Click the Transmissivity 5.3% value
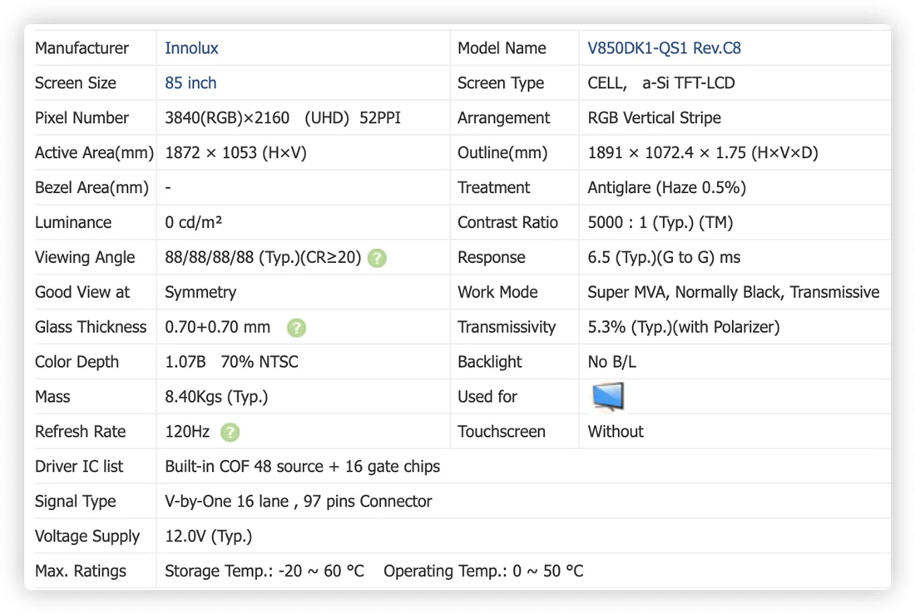 click(x=683, y=327)
